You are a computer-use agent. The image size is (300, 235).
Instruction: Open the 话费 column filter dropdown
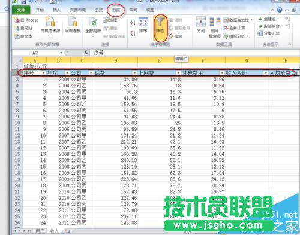tap(134, 73)
